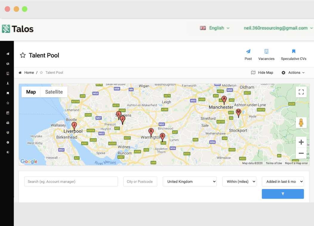This screenshot has width=314, height=226.
Task: Click Hide Map to collapse the map
Action: point(262,72)
